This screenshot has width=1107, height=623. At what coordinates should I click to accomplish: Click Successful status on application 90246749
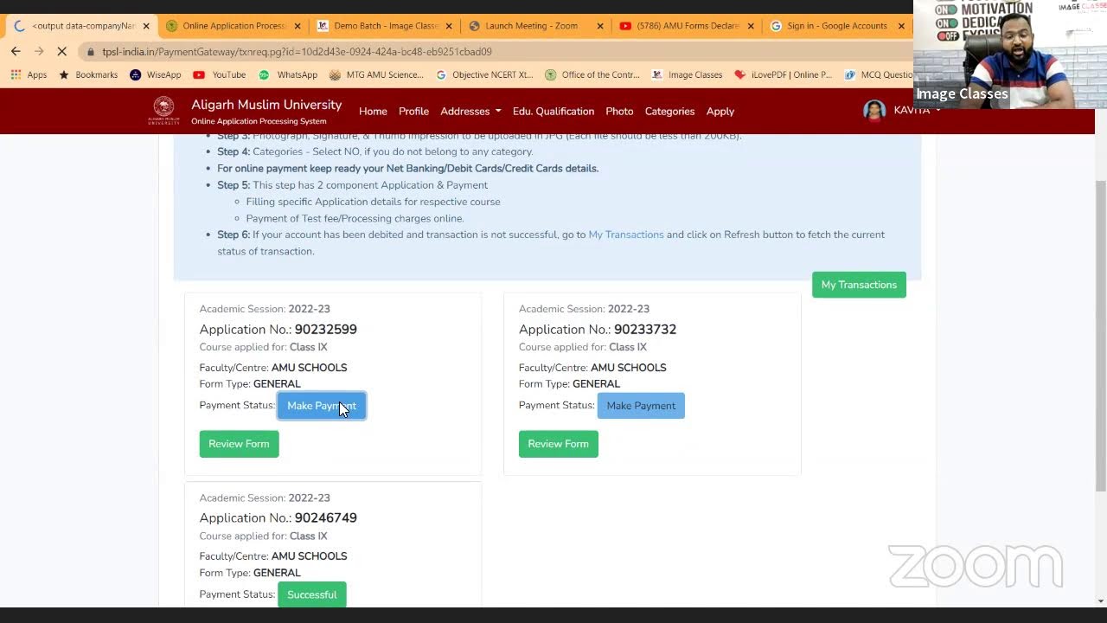pyautogui.click(x=311, y=594)
